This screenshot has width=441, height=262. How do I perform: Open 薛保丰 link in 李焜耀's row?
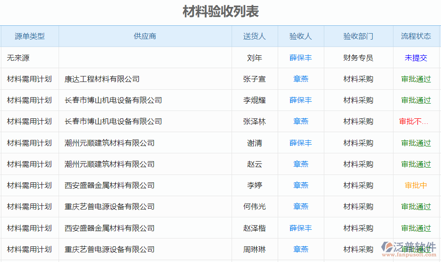tap(301, 100)
